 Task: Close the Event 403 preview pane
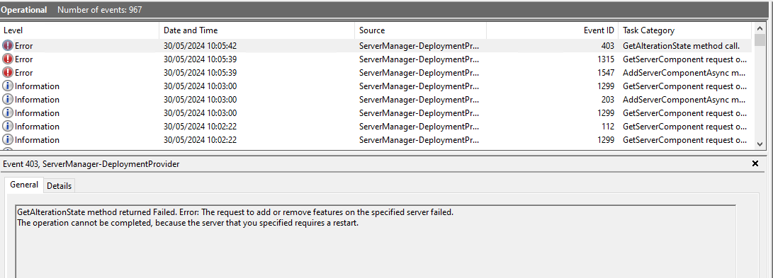(x=755, y=164)
